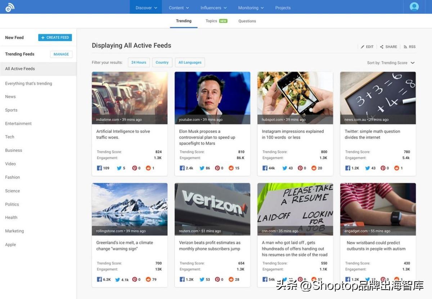Click Reddit icon on Greenland ice card
Image resolution: width=432 pixels, height=299 pixels.
pos(148,279)
